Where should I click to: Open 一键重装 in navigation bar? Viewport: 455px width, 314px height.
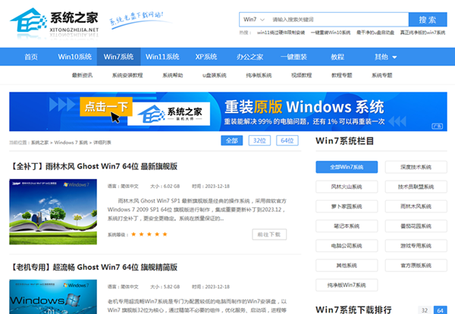point(293,57)
